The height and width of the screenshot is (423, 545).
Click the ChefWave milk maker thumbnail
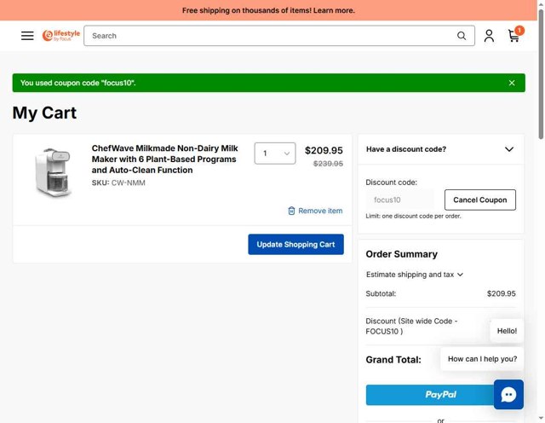(54, 172)
